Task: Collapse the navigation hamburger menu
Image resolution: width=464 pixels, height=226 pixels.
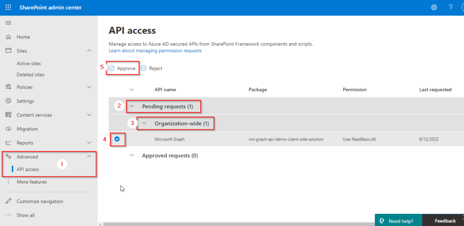Action: [8, 23]
